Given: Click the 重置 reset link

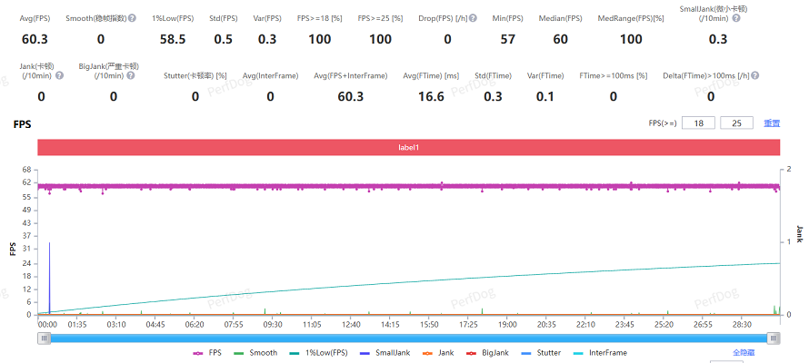Looking at the screenshot, I should click(772, 123).
